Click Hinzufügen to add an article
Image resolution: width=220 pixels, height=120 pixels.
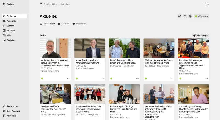[x=201, y=36]
